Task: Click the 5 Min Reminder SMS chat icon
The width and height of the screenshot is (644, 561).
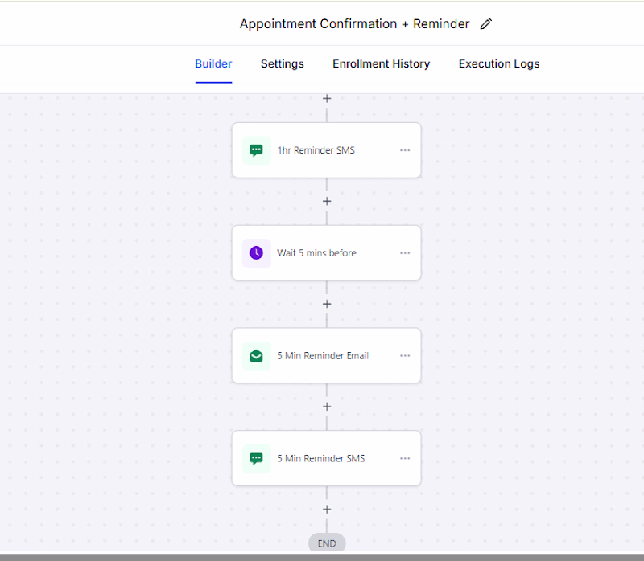Action: [256, 458]
